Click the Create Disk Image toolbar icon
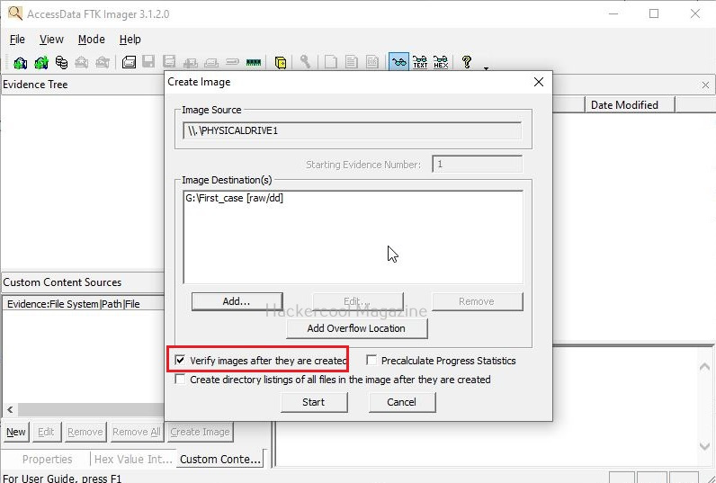 click(129, 62)
